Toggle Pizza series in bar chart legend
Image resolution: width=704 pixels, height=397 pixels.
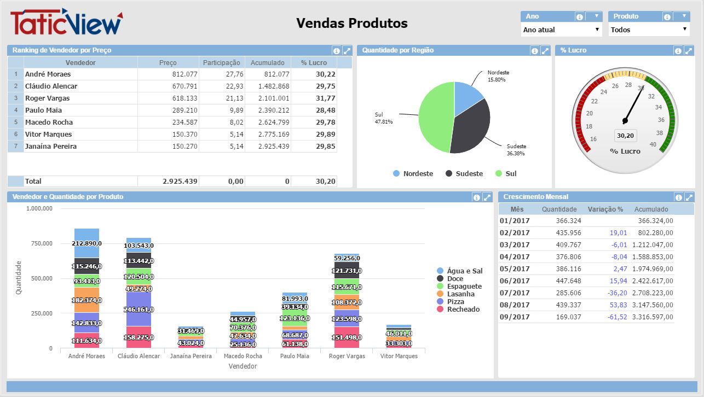455,302
